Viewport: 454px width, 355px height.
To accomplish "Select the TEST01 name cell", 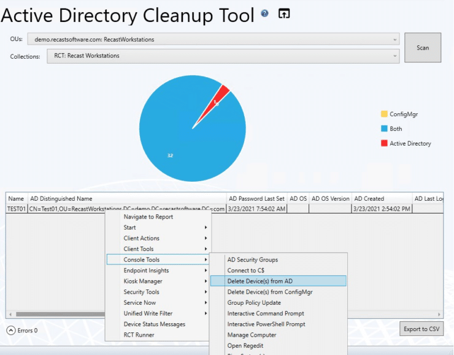I will pyautogui.click(x=17, y=209).
